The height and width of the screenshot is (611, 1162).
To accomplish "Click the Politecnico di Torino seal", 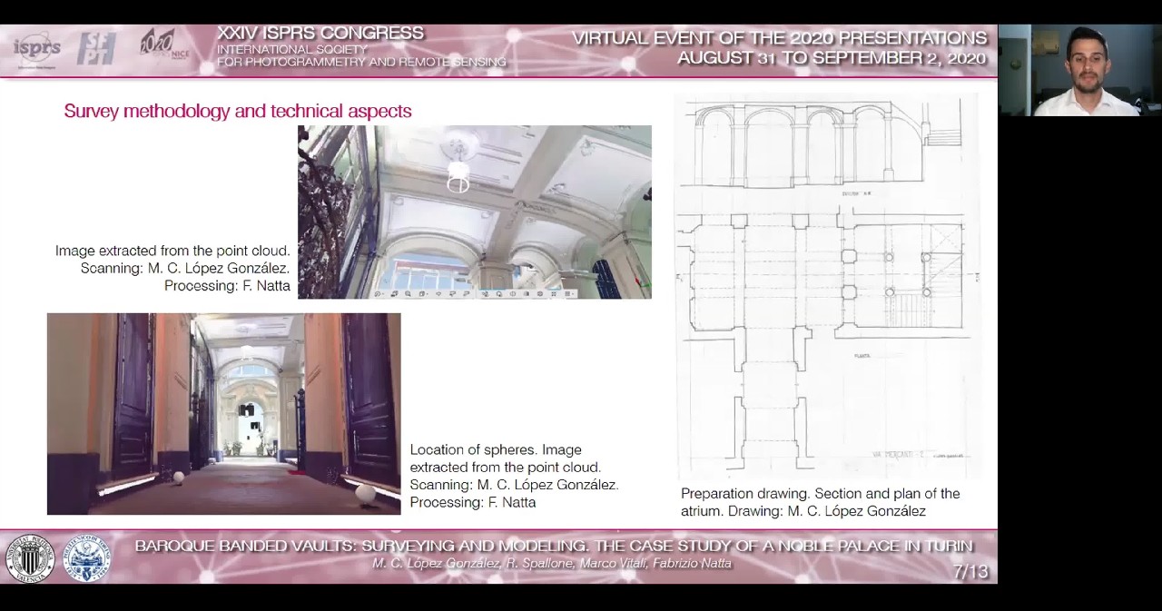I will (86, 558).
